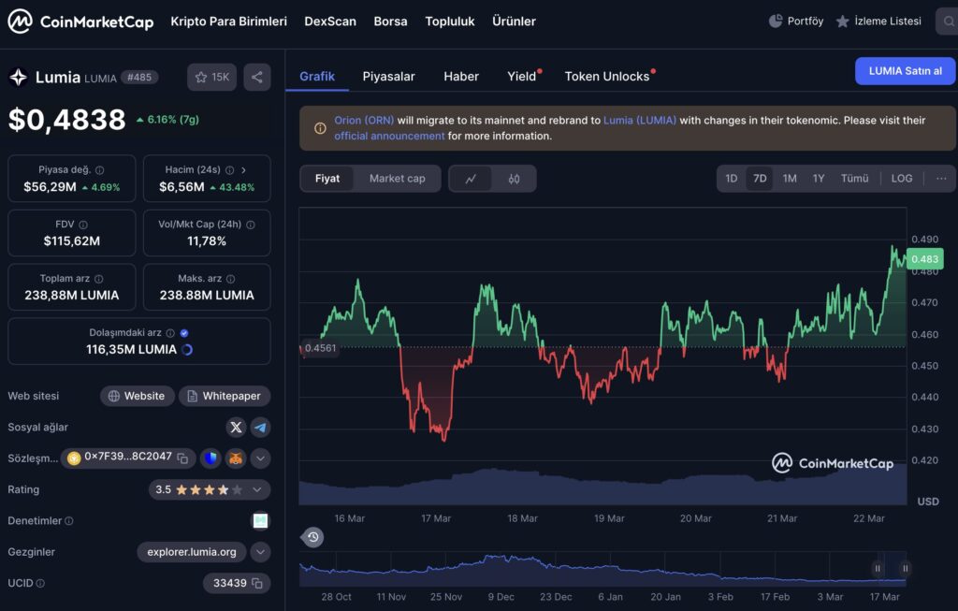The image size is (958, 611).
Task: Expand Hacim (24s) details arrow
Action: click(244, 170)
